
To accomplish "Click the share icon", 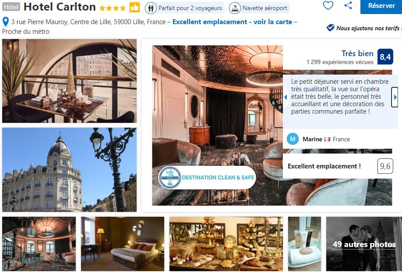I will (348, 5).
